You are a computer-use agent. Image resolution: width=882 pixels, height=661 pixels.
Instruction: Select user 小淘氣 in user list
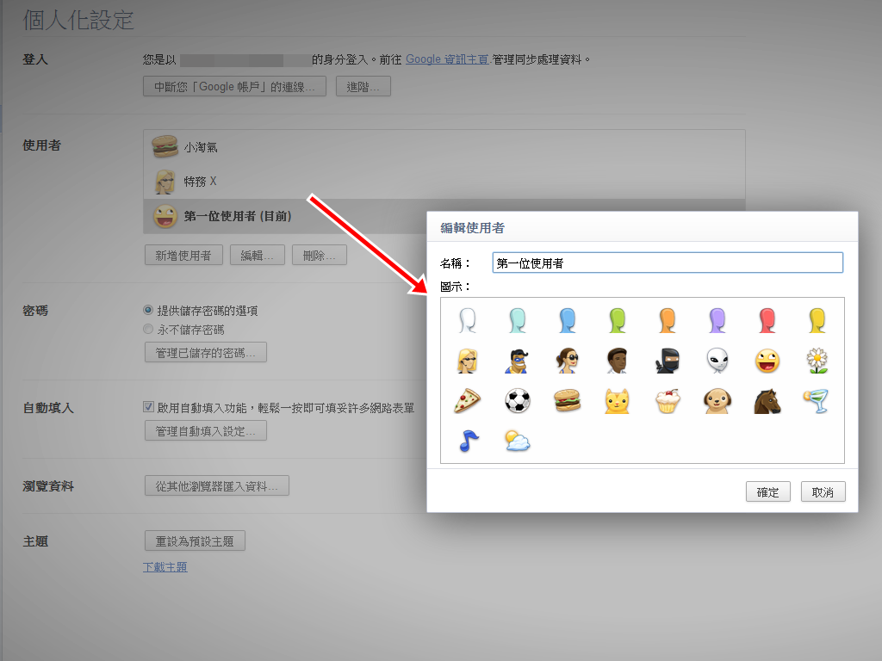[444, 147]
